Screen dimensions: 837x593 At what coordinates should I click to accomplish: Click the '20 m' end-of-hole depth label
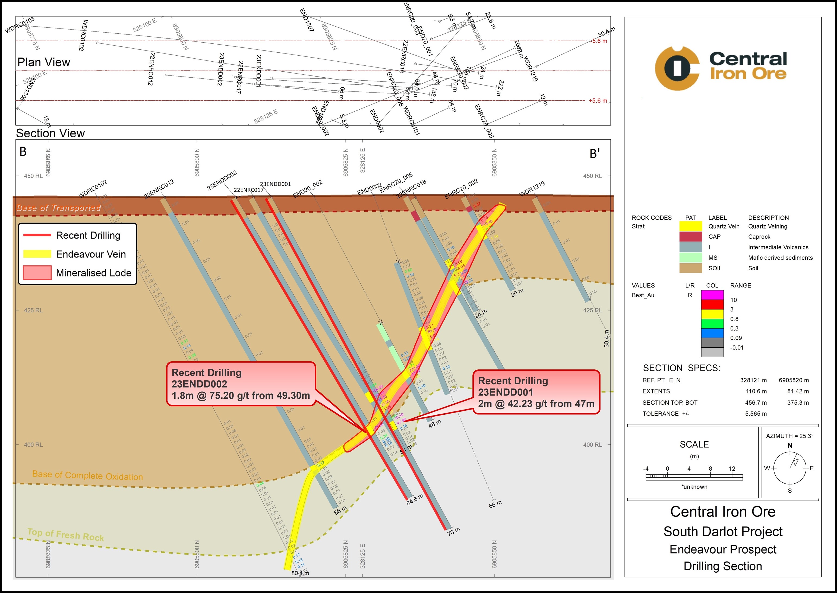click(x=517, y=293)
